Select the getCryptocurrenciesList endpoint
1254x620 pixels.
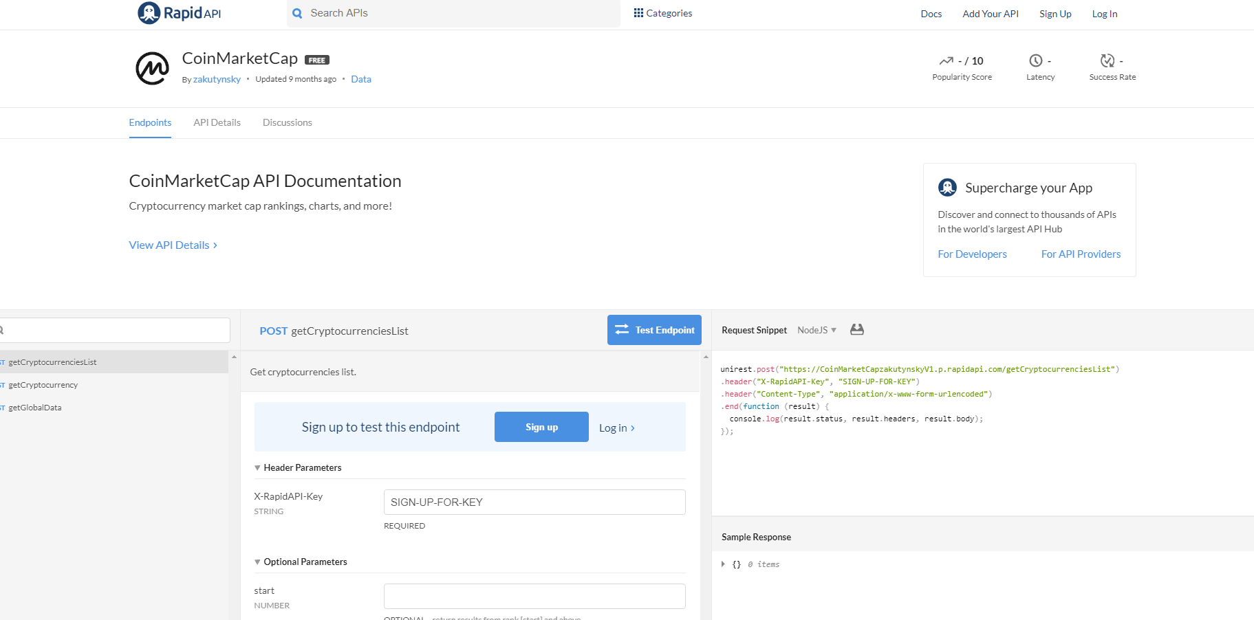pos(113,362)
